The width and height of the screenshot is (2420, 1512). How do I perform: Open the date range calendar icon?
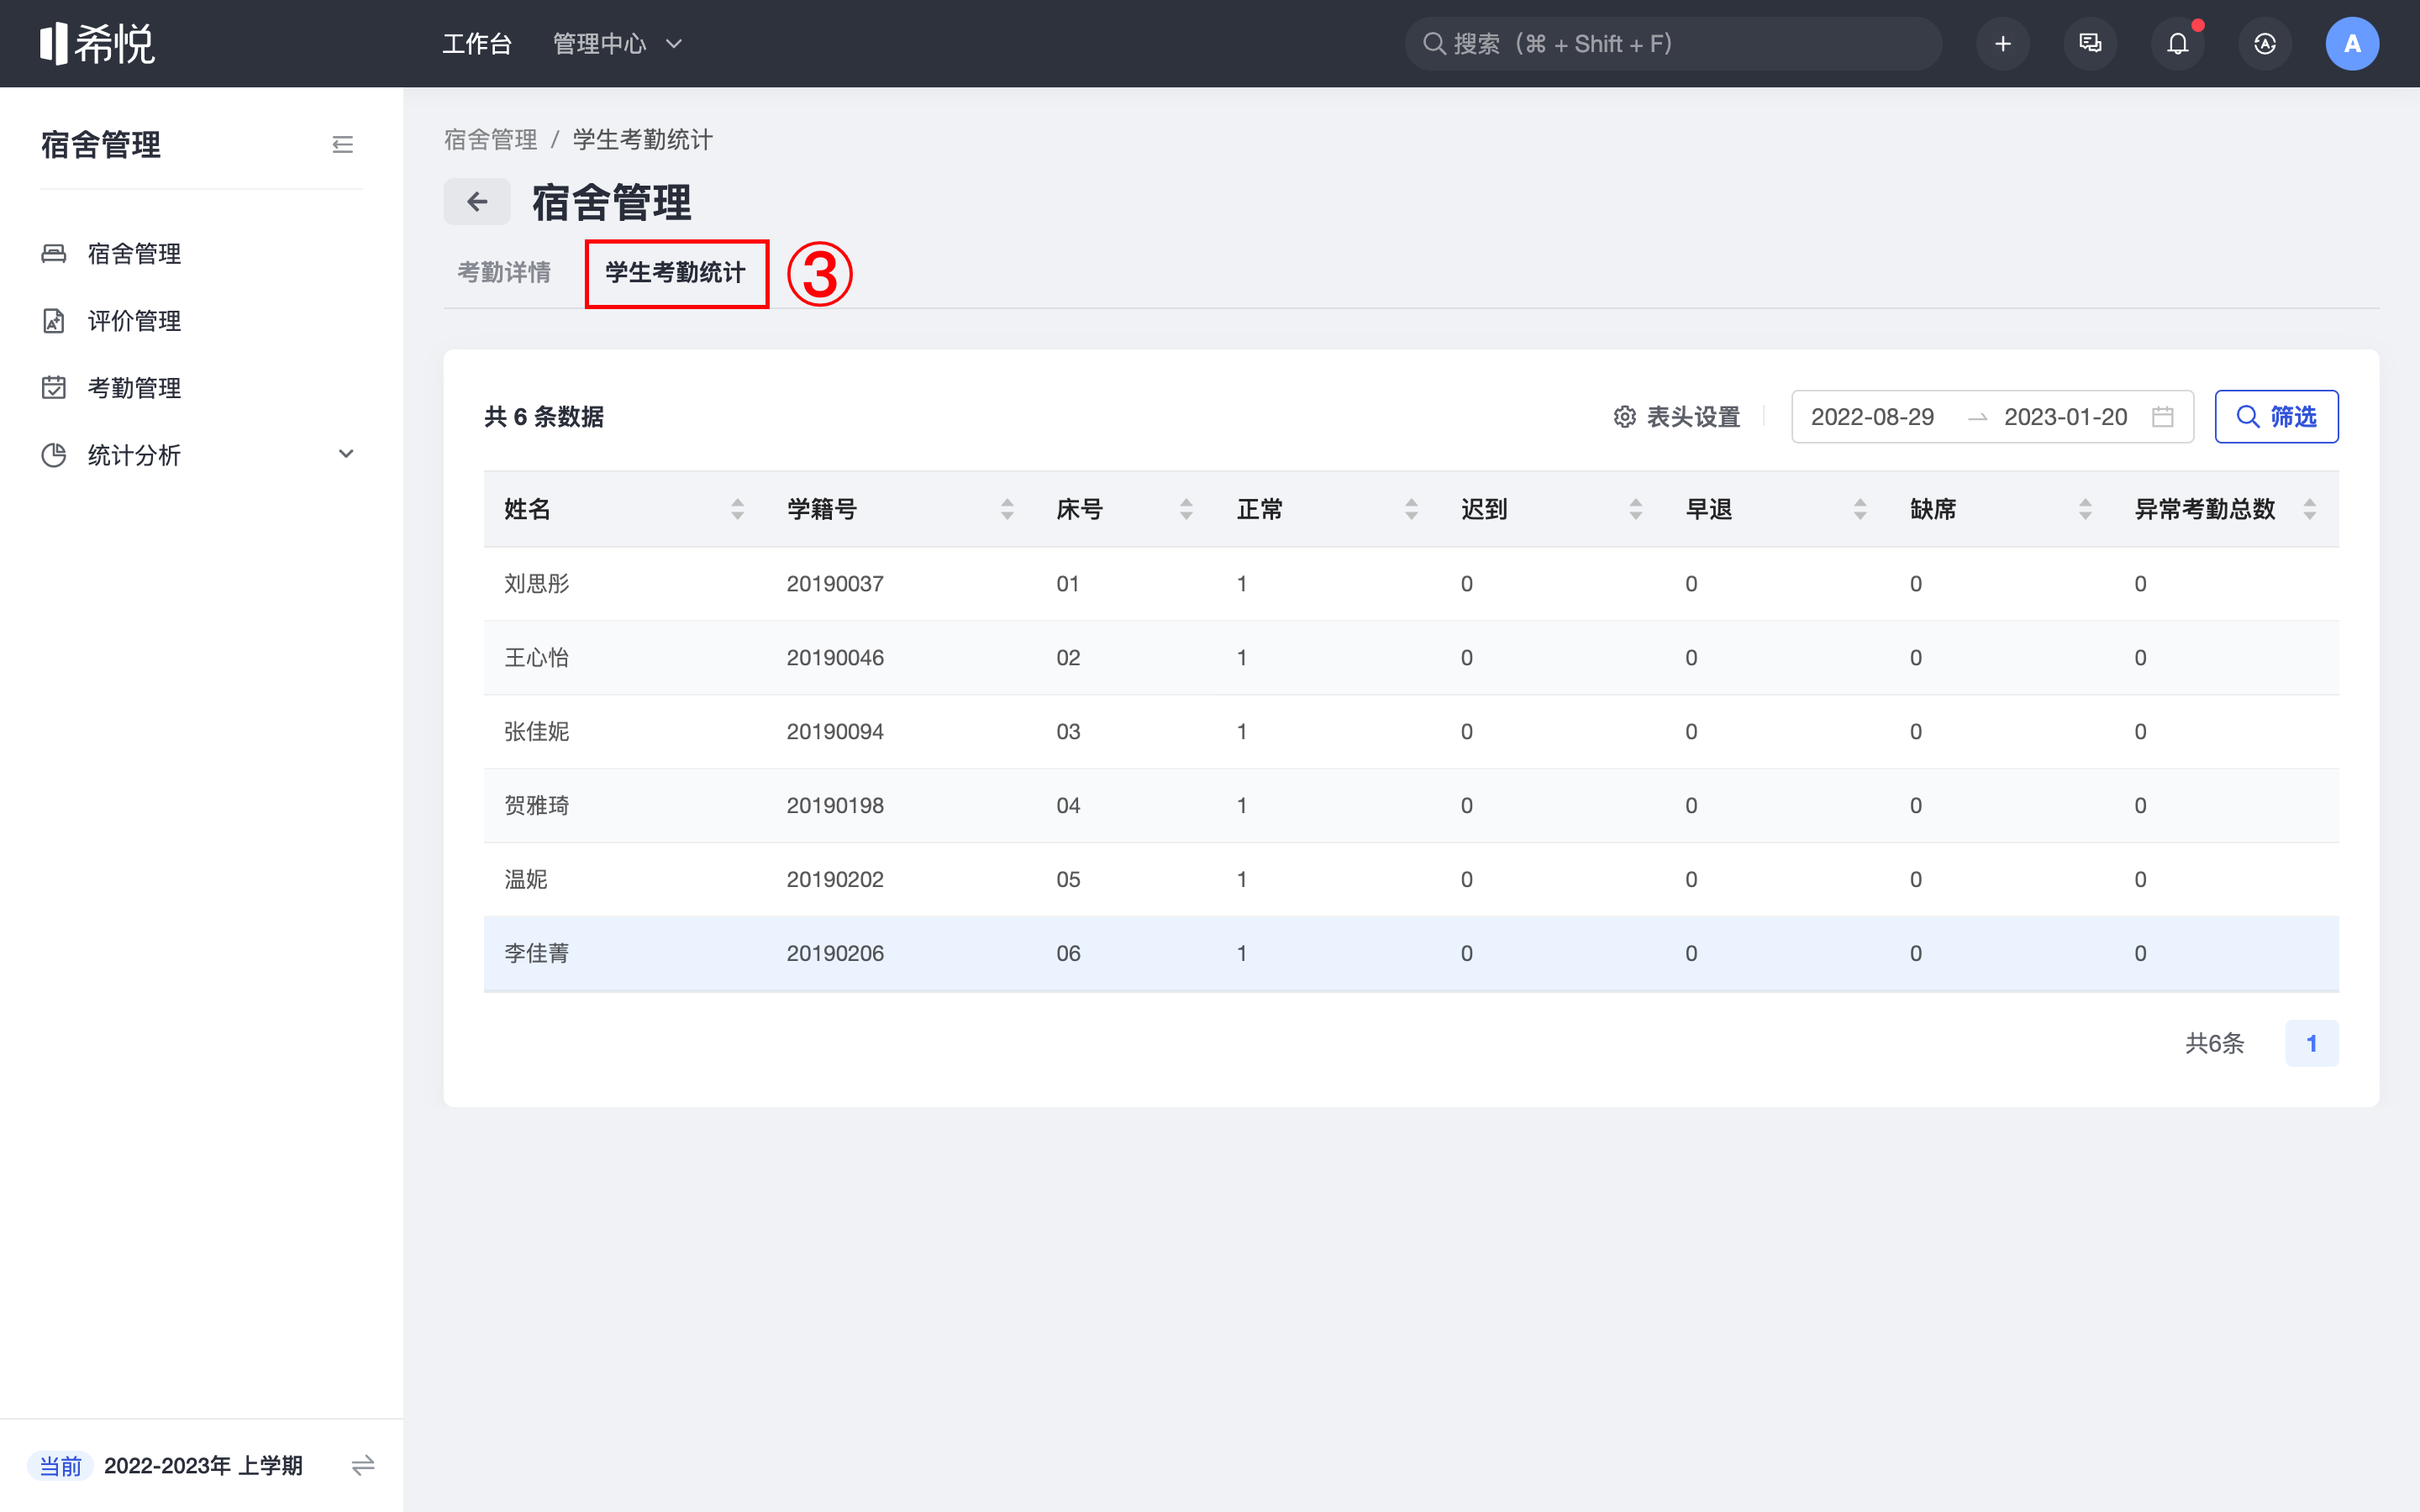coord(2163,417)
